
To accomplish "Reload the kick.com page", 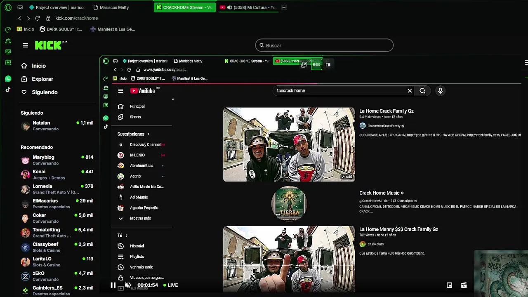I will pos(37,18).
